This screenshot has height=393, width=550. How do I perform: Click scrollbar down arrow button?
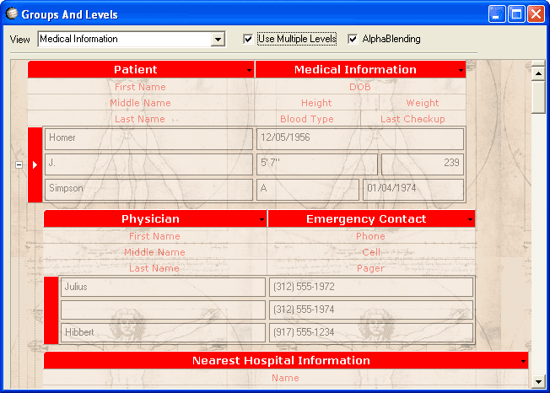[538, 381]
